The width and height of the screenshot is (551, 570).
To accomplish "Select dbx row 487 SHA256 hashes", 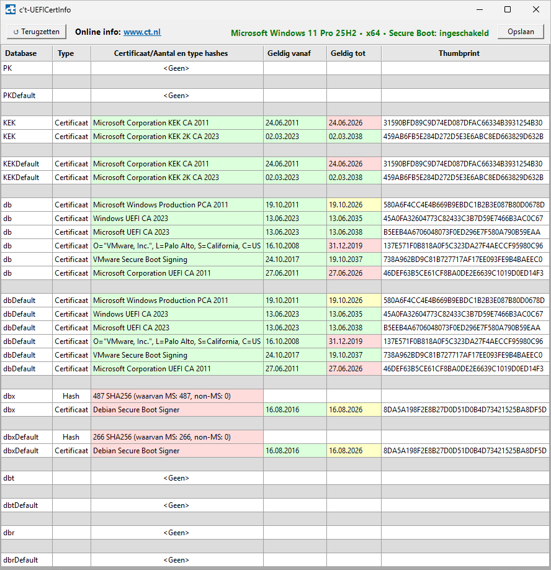I will [x=275, y=396].
